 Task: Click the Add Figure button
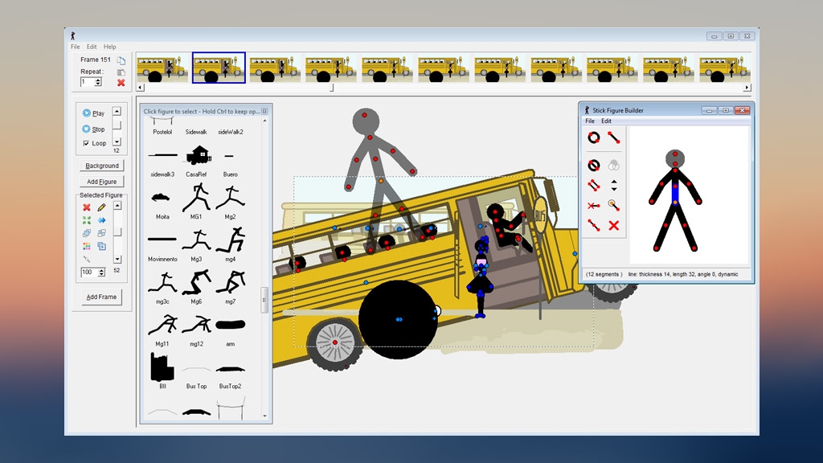tap(102, 181)
